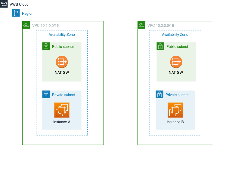
Task: Click the Instance A EC2 icon
Action: click(62, 110)
